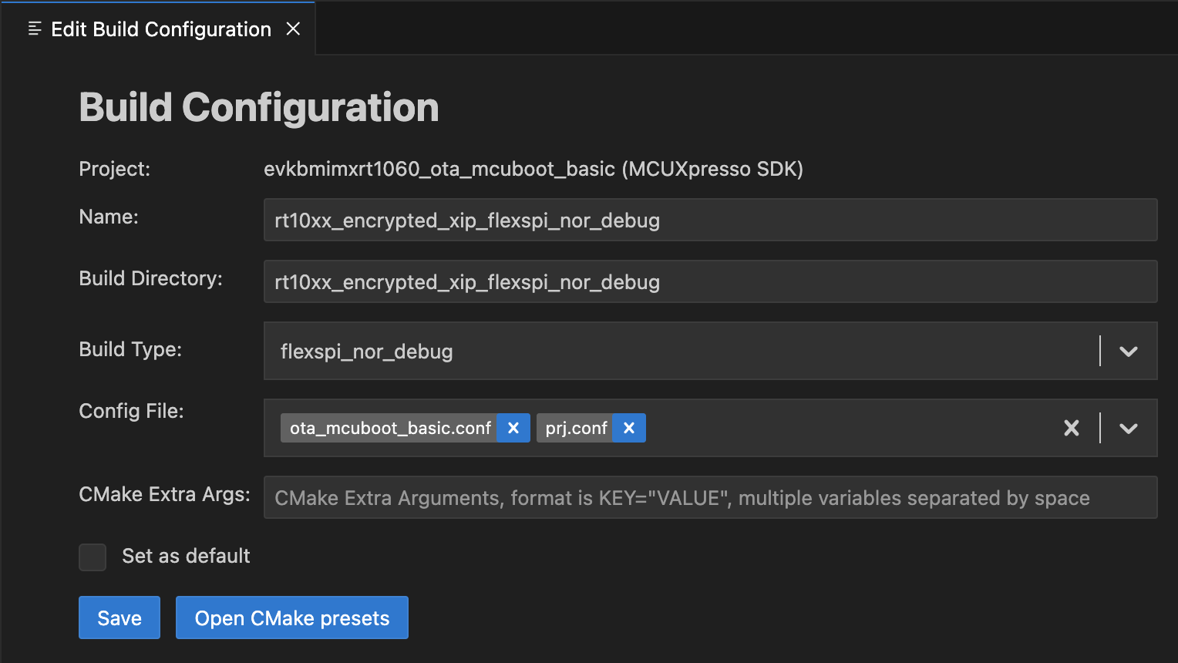Enable the Set as default checkbox
Screen dimensions: 1178x663
coord(93,557)
